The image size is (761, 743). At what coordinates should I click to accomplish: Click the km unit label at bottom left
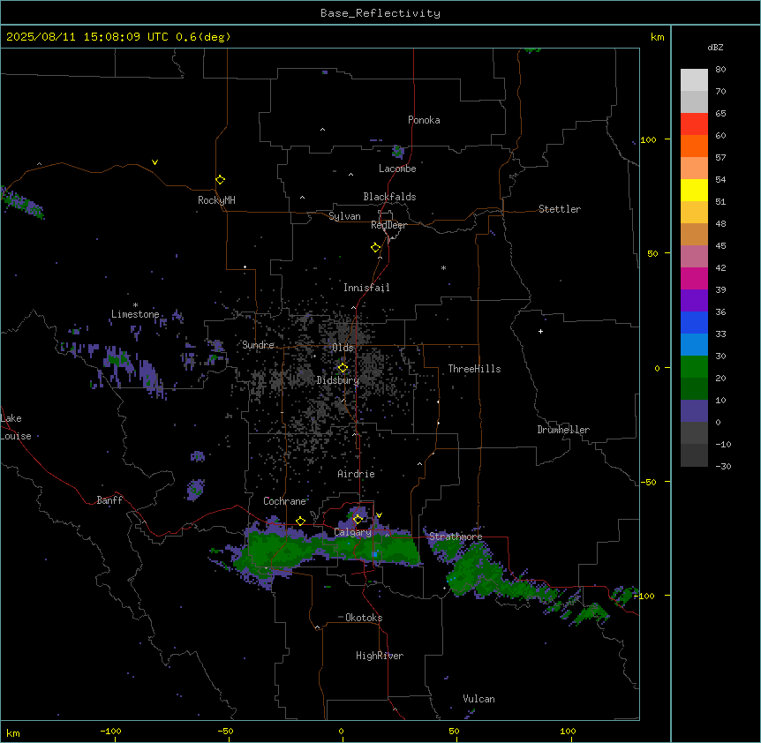[x=13, y=732]
